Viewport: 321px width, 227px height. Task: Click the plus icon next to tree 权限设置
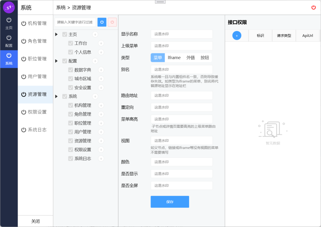click(101, 150)
